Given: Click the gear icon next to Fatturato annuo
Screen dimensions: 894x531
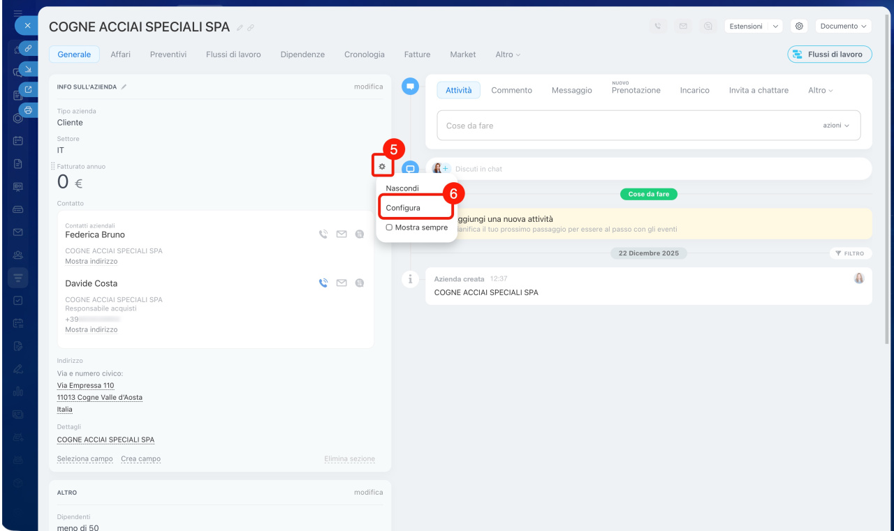Looking at the screenshot, I should pyautogui.click(x=381, y=166).
